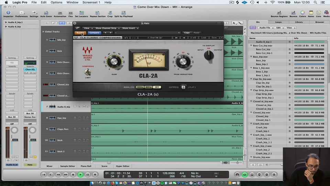Click the Crop toolbar icon
Viewport: 330px width, 186px height.
tap(110, 14)
